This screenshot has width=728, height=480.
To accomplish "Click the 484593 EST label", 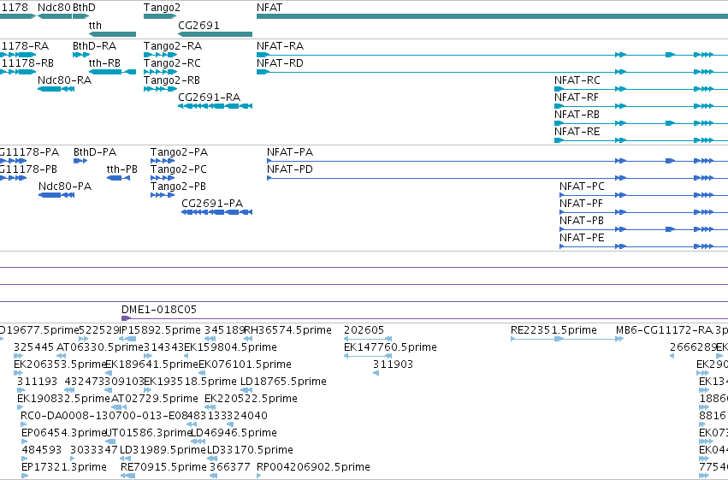I will pyautogui.click(x=42, y=450).
